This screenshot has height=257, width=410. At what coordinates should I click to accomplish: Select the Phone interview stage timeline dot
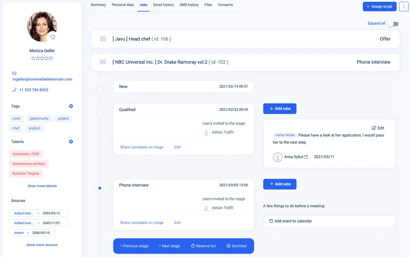(100, 188)
